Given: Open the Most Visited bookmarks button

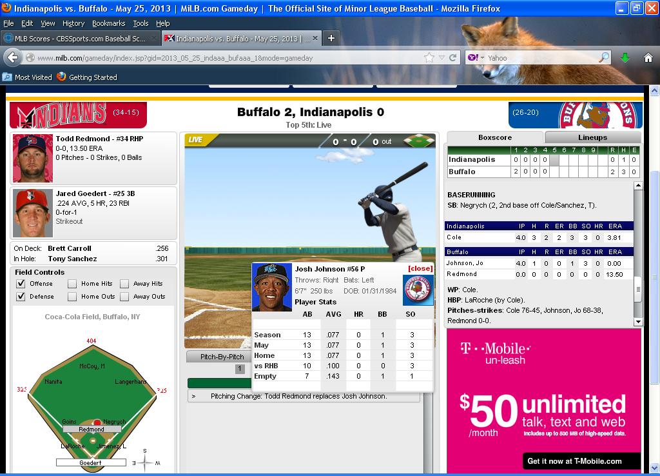Looking at the screenshot, I should coord(27,77).
